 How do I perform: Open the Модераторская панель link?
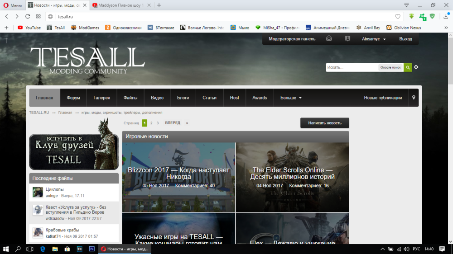coord(292,39)
